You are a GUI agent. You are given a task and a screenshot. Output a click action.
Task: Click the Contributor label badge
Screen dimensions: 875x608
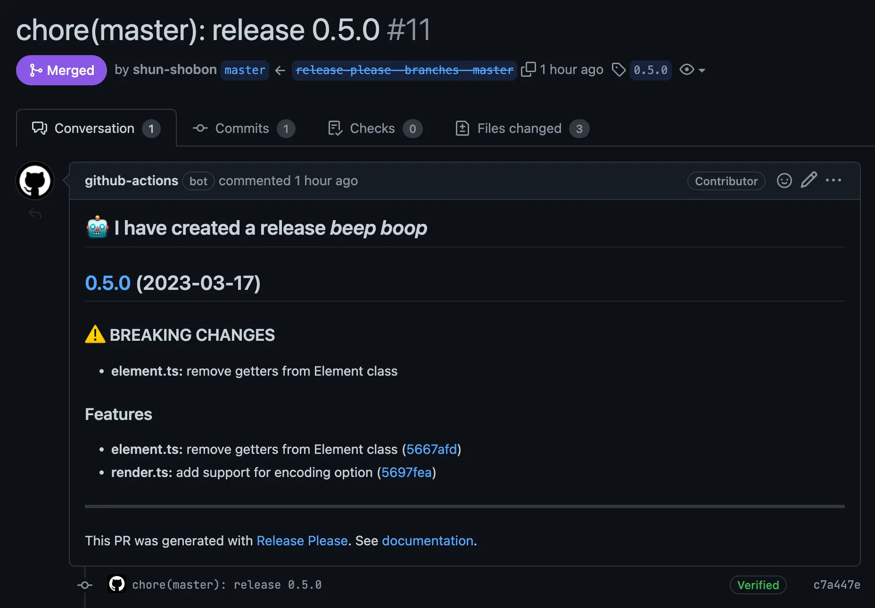[x=726, y=181]
